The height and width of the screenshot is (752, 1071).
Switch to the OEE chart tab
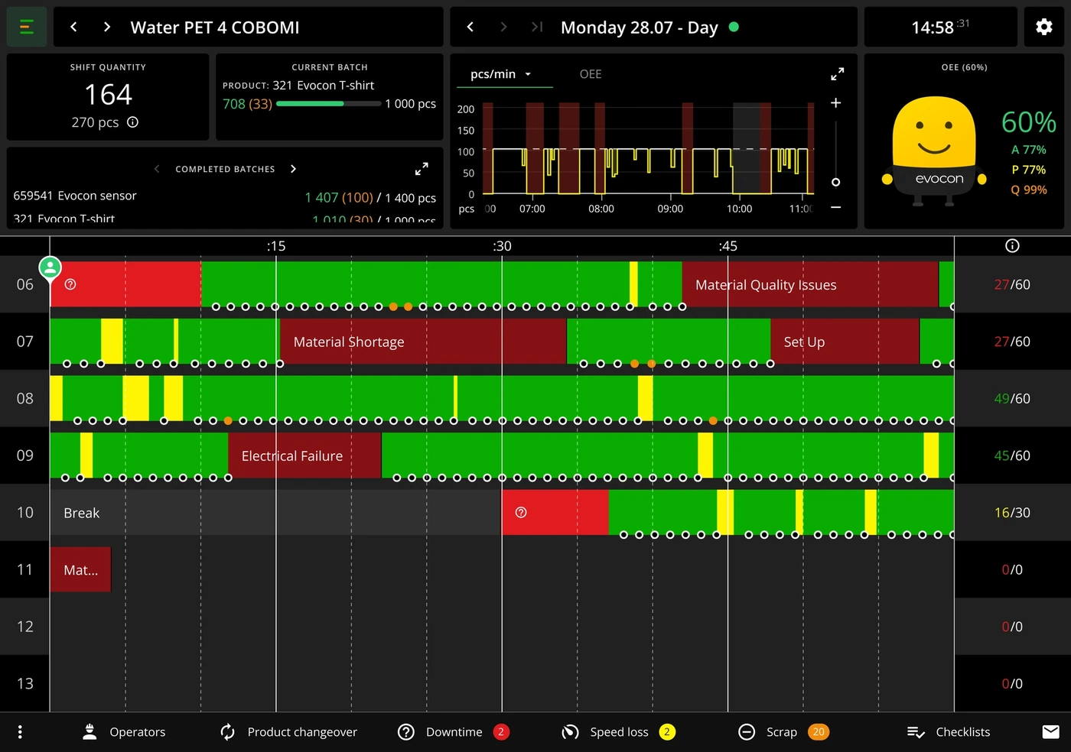(x=591, y=74)
